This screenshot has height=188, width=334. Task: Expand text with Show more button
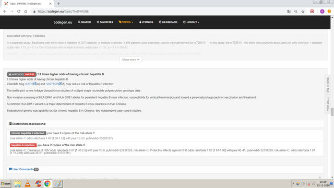130,60
